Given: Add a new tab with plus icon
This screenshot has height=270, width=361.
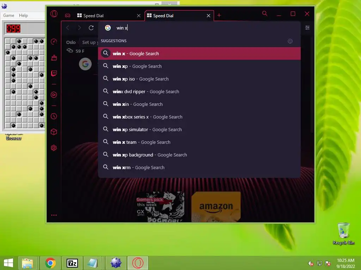Looking at the screenshot, I should (x=219, y=15).
